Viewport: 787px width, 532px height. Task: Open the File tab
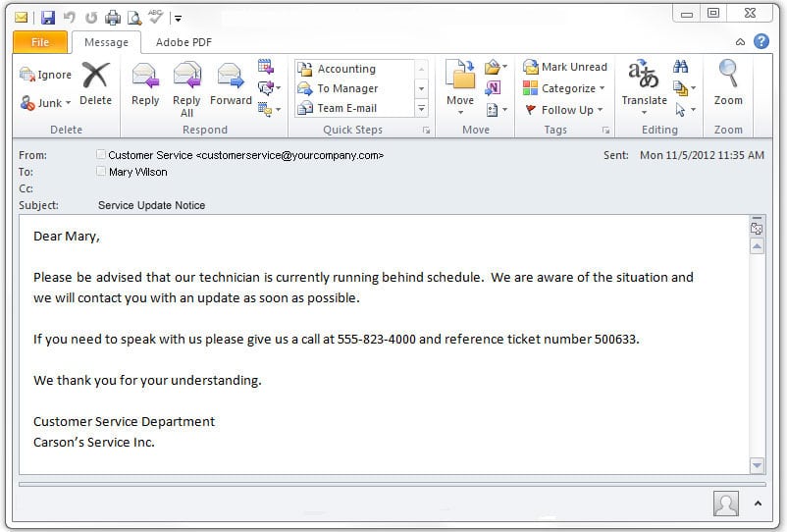40,42
